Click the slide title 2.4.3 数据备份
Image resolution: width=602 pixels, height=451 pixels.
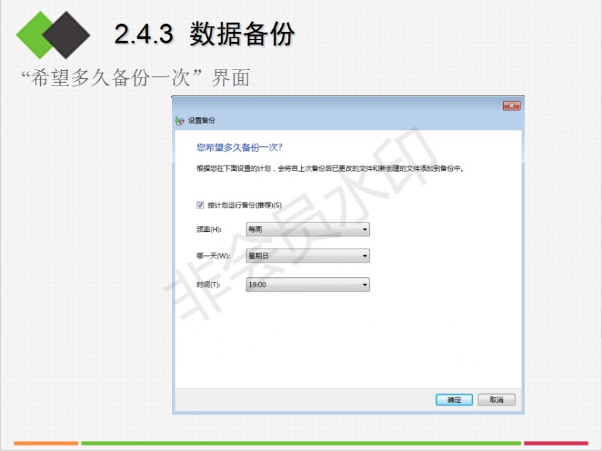[x=205, y=34]
